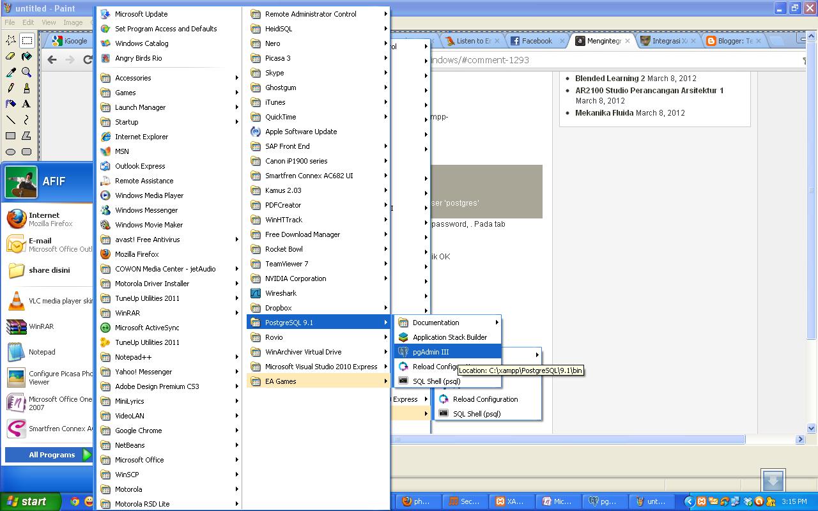Open the Edit menu in Paint
818x511 pixels.
tap(29, 22)
